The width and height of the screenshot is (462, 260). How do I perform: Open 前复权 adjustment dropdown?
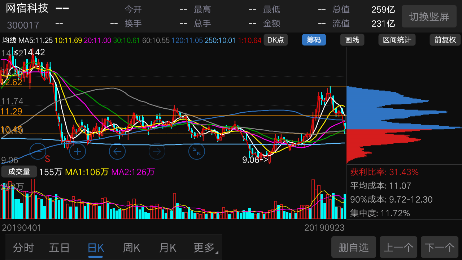tap(445, 40)
